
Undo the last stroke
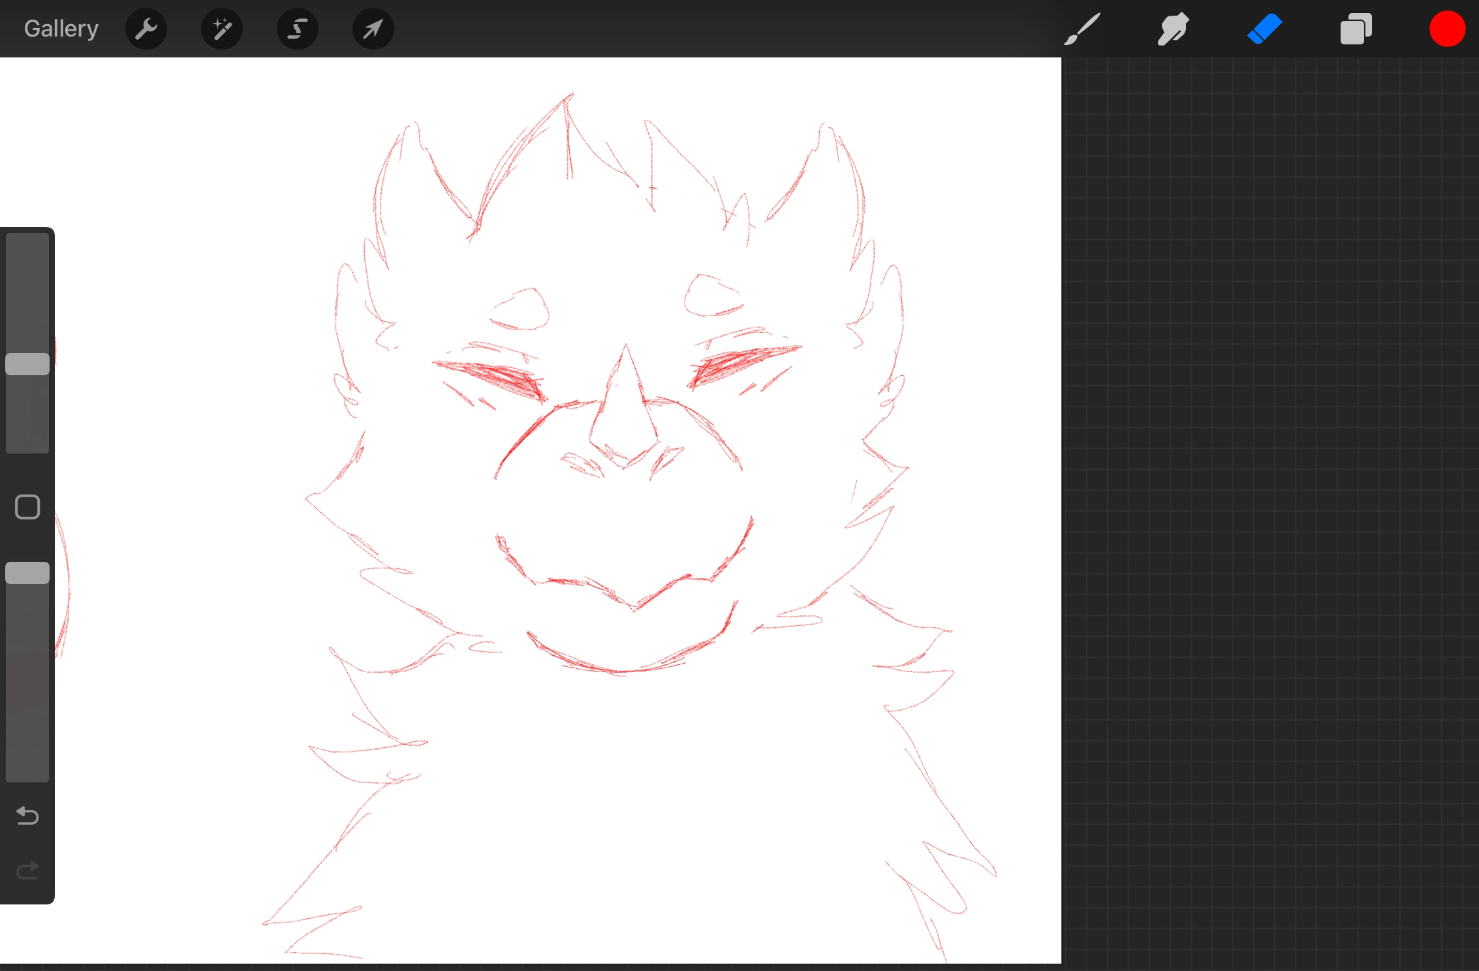27,816
